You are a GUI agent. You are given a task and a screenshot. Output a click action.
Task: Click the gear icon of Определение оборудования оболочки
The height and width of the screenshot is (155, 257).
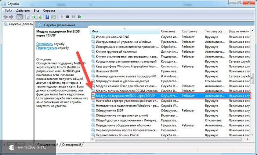pyautogui.click(x=93, y=125)
